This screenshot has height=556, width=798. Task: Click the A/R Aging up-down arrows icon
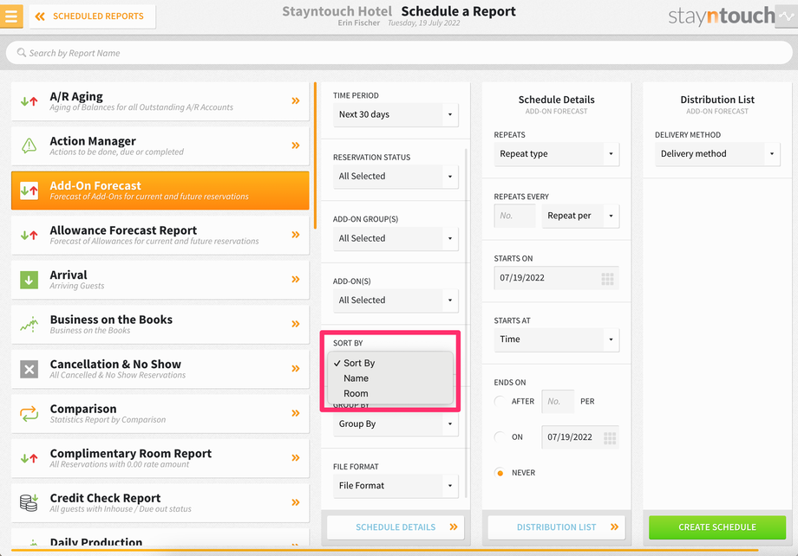coord(29,101)
